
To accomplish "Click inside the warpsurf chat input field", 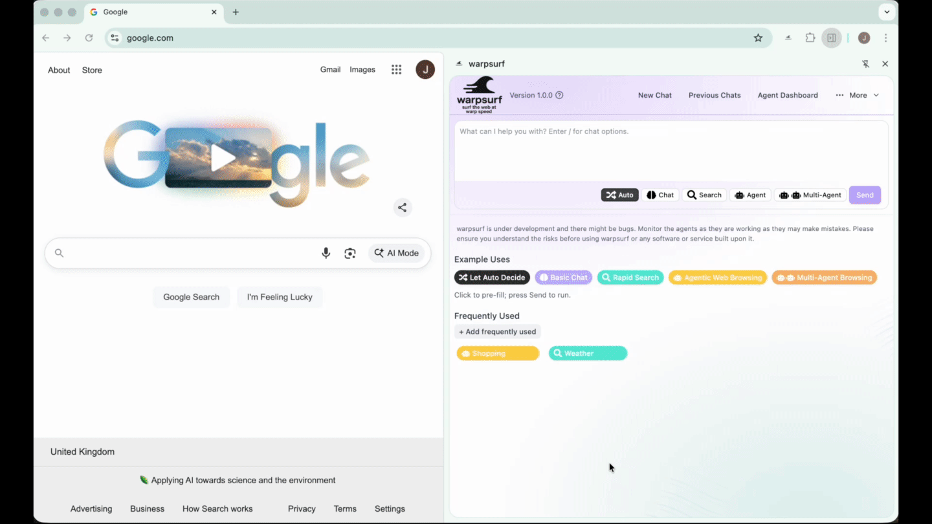I will coord(671,149).
